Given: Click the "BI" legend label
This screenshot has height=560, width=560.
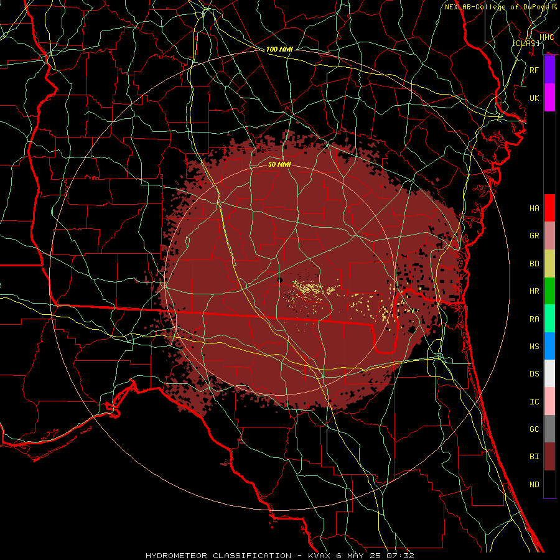Looking at the screenshot, I should pos(534,457).
